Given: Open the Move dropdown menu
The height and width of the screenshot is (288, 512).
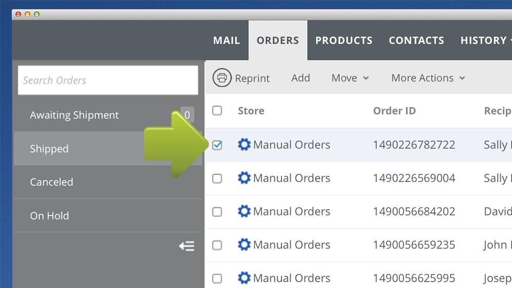Looking at the screenshot, I should (x=350, y=78).
